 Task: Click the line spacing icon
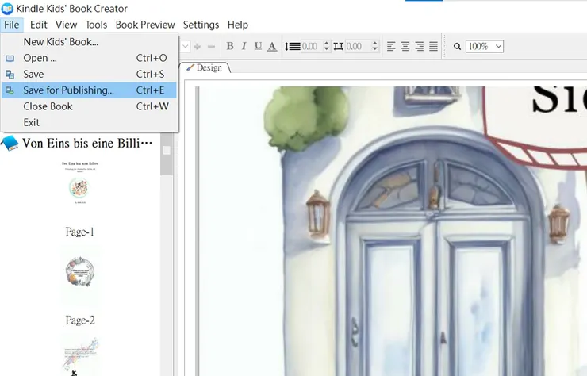(x=293, y=47)
